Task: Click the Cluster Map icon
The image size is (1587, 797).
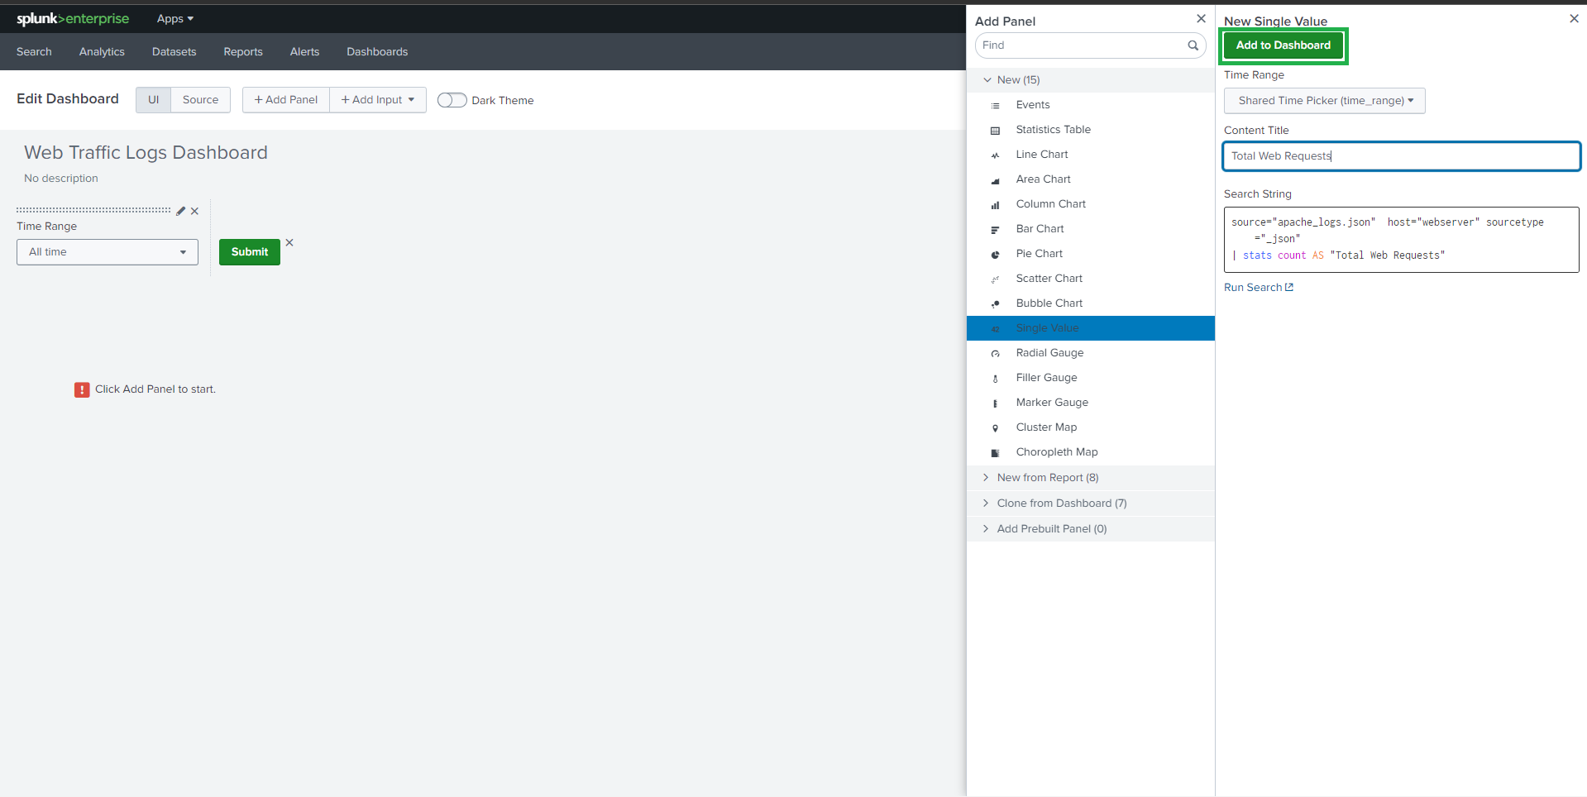Action: [x=996, y=428]
